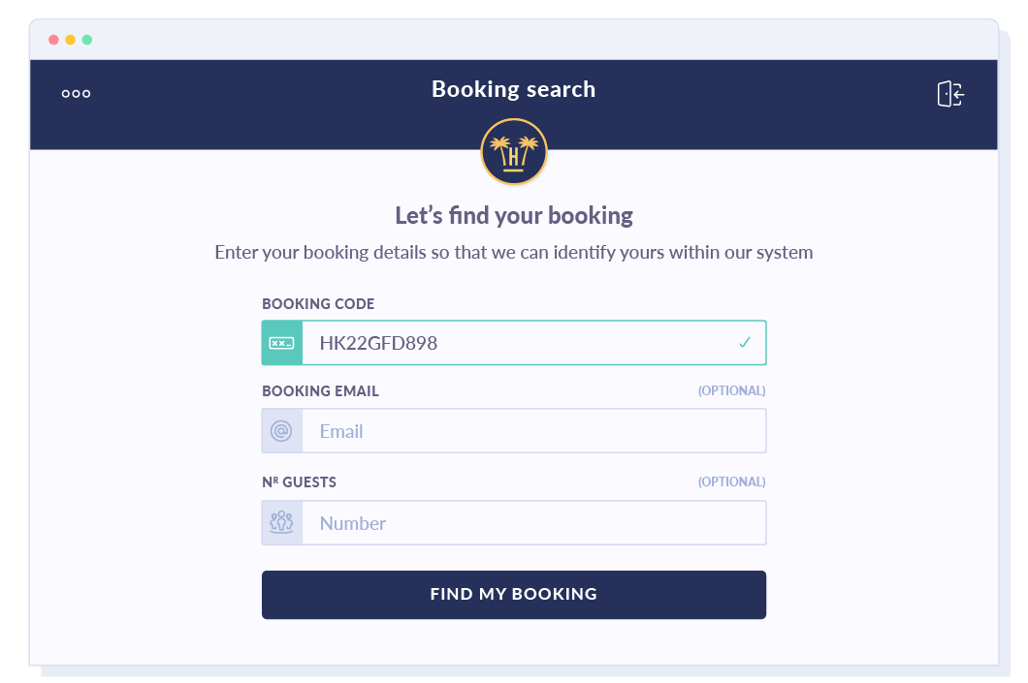
Task: Click the green checkmark in booking code field
Action: pyautogui.click(x=745, y=343)
